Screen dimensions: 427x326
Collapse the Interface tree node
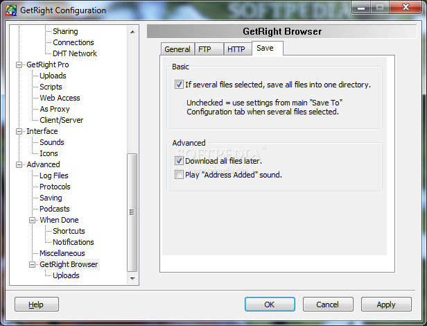(x=19, y=131)
